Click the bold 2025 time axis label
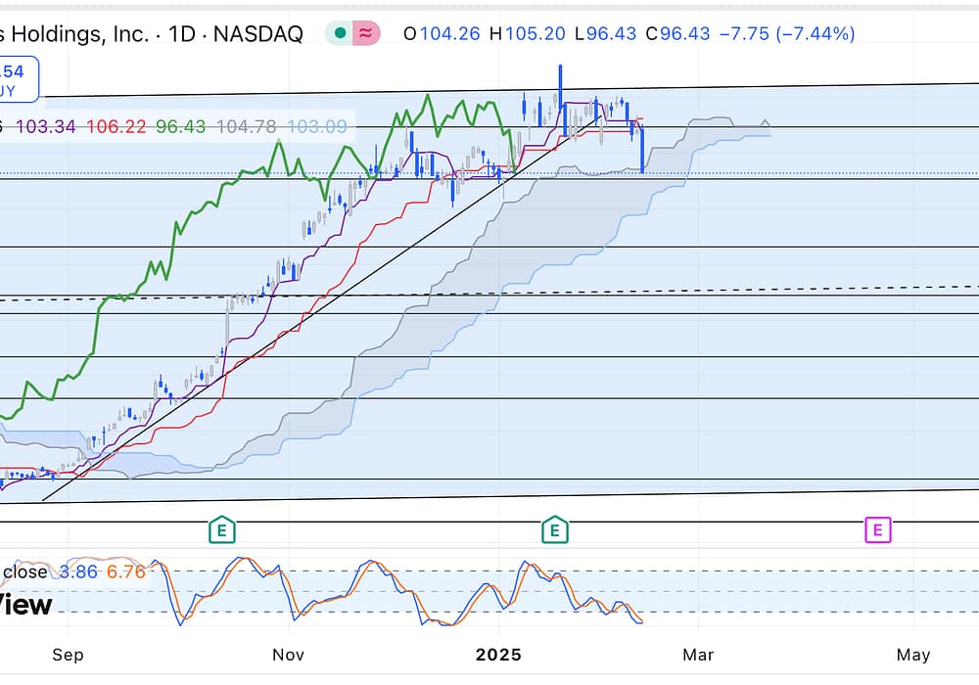Image resolution: width=979 pixels, height=685 pixels. click(500, 655)
